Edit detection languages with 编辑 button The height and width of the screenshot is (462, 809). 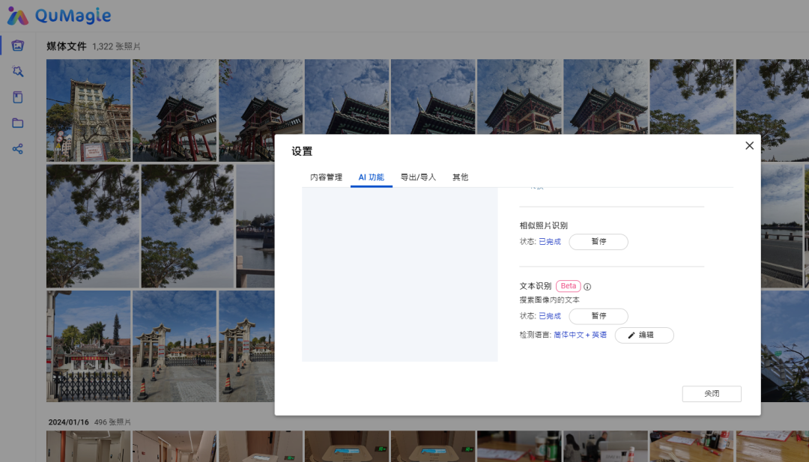[x=644, y=335]
